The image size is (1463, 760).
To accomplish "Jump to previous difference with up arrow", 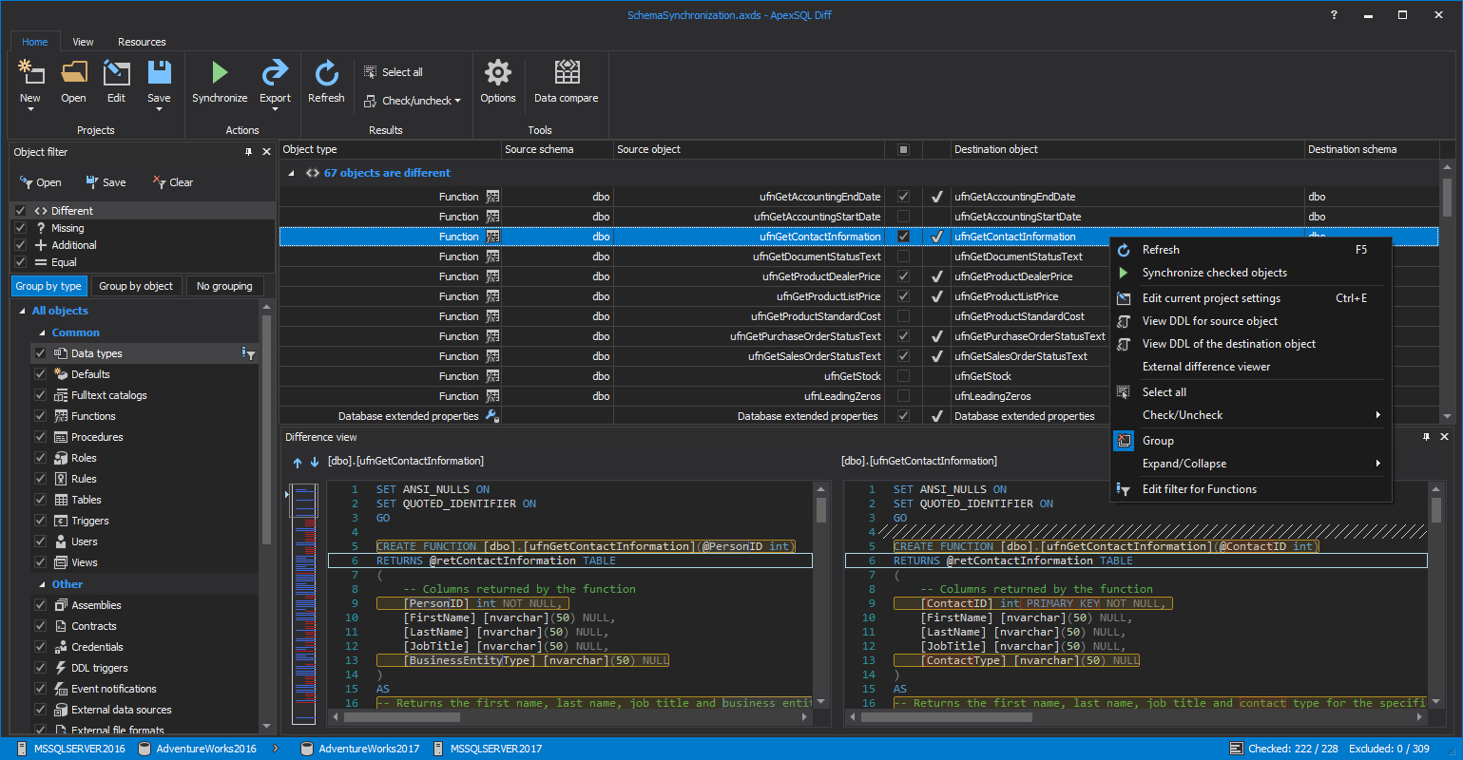I will [x=298, y=463].
